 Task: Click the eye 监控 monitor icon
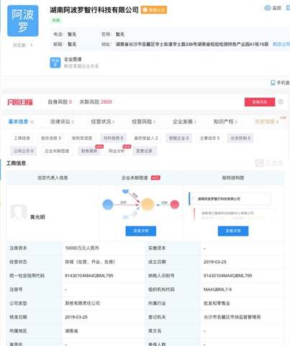(267, 8)
